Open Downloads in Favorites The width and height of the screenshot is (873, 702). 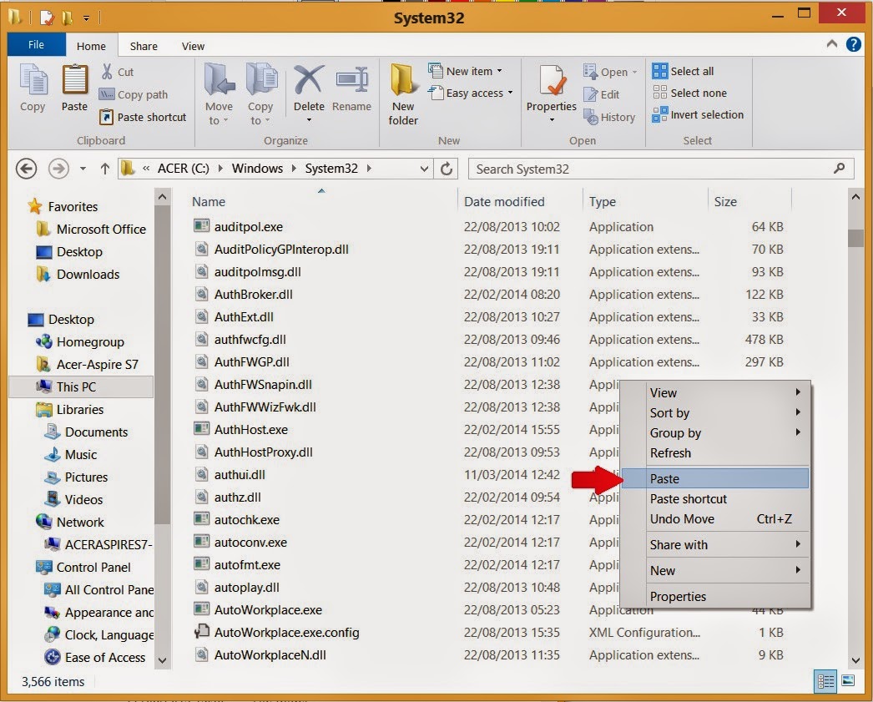point(78,275)
